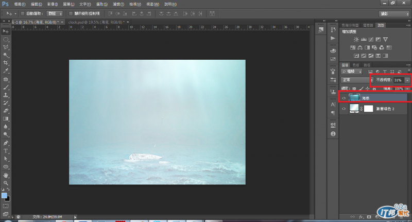Select the Crop tool
This screenshot has height=222, width=412.
(x=6, y=63)
